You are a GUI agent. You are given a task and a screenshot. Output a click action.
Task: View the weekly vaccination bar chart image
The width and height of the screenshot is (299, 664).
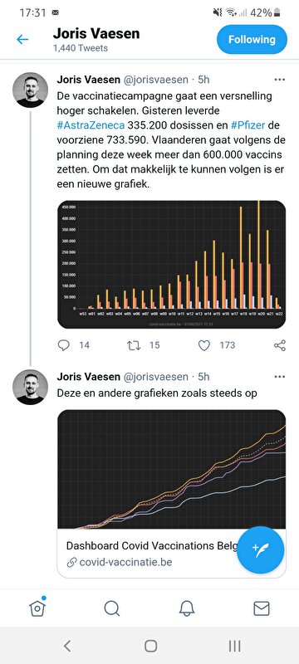[x=172, y=265]
